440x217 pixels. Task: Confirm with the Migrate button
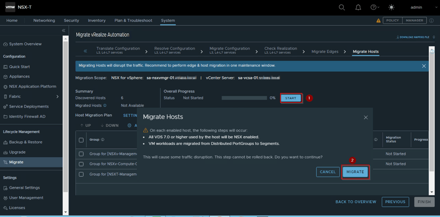coord(355,172)
